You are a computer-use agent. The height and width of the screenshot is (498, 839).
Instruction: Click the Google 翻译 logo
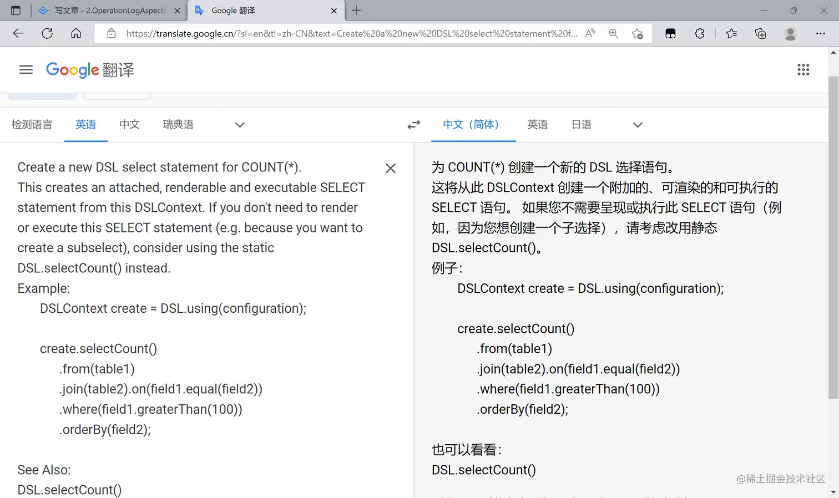(x=90, y=70)
